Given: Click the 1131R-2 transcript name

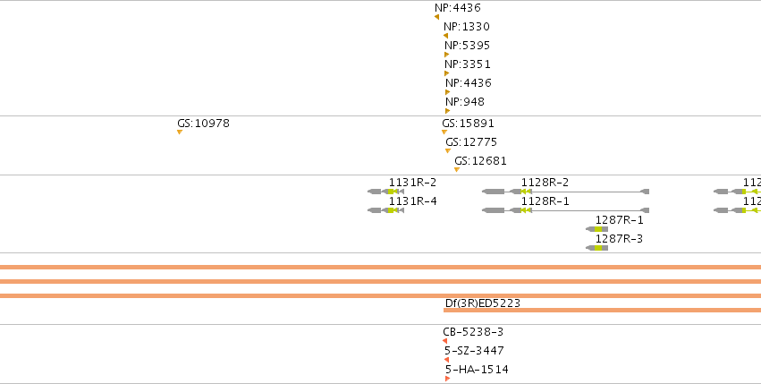Looking at the screenshot, I should click(x=412, y=183).
